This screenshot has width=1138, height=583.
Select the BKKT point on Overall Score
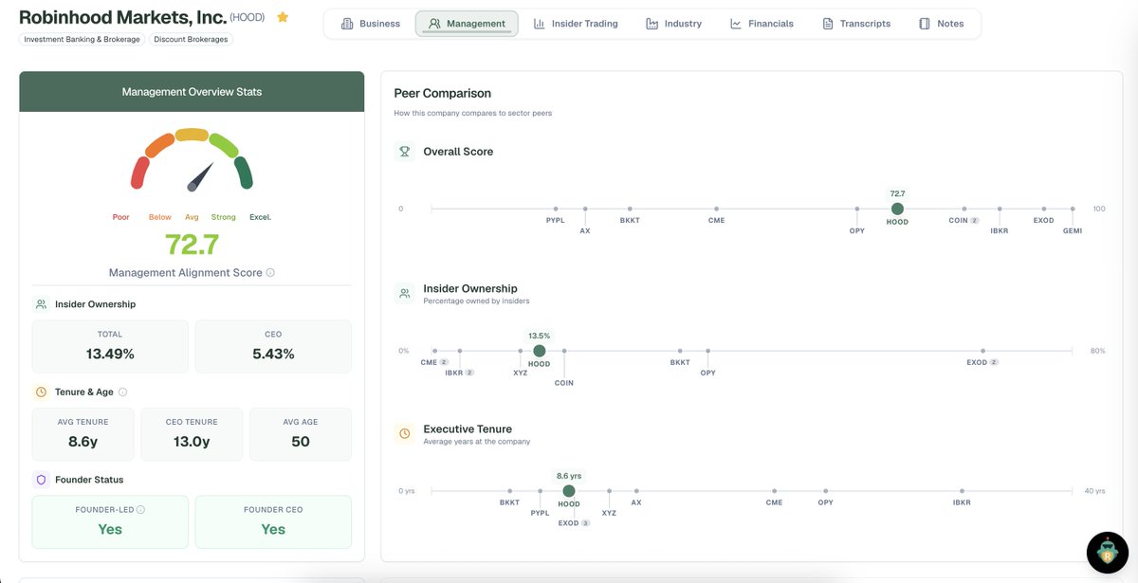click(630, 209)
